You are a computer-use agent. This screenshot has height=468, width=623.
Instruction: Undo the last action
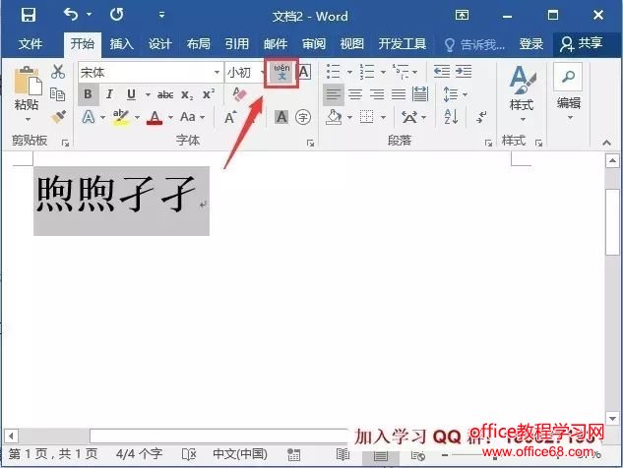pos(71,15)
